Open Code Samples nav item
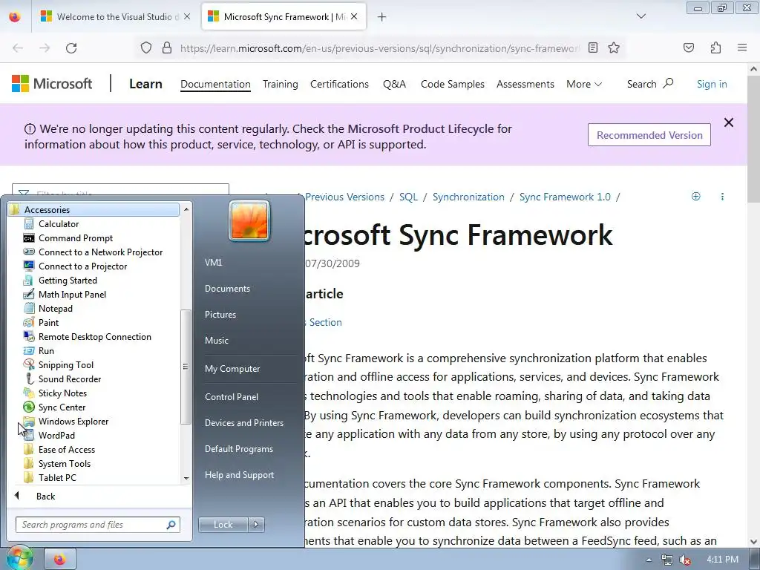760x570 pixels. point(452,84)
